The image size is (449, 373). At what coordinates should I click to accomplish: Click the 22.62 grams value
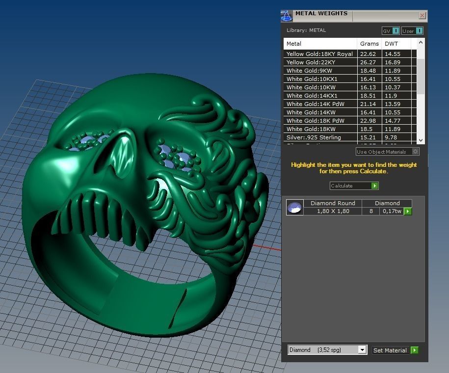(368, 54)
